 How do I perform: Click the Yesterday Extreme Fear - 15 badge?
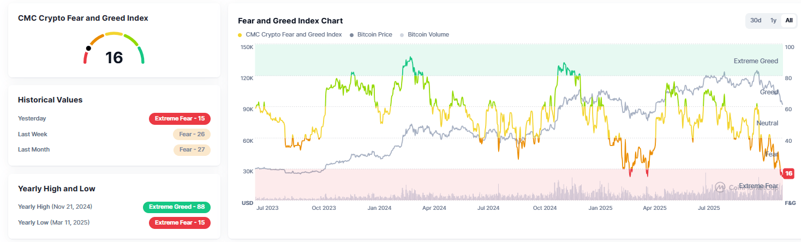(180, 119)
